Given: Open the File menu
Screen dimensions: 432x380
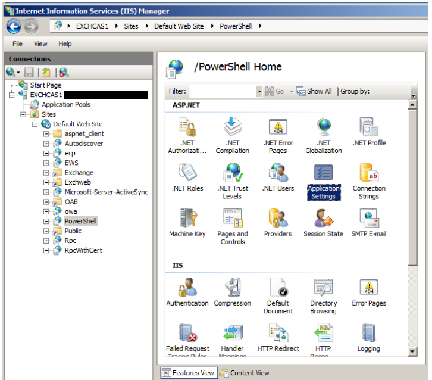Looking at the screenshot, I should coord(17,44).
